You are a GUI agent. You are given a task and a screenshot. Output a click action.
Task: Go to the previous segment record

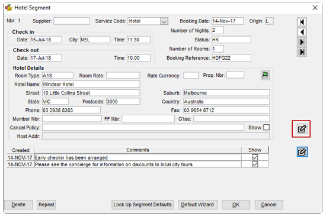(302, 32)
